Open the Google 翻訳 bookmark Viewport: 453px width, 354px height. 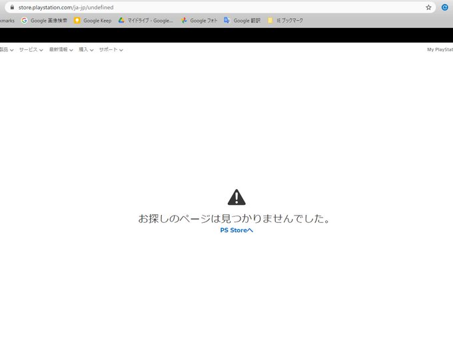[242, 21]
